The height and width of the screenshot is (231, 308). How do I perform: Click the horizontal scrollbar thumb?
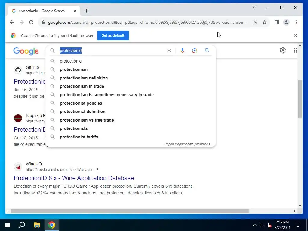click(x=130, y=211)
